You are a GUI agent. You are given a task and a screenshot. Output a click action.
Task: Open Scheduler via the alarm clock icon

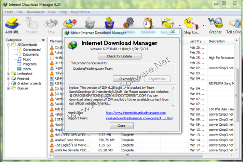tap(148, 23)
